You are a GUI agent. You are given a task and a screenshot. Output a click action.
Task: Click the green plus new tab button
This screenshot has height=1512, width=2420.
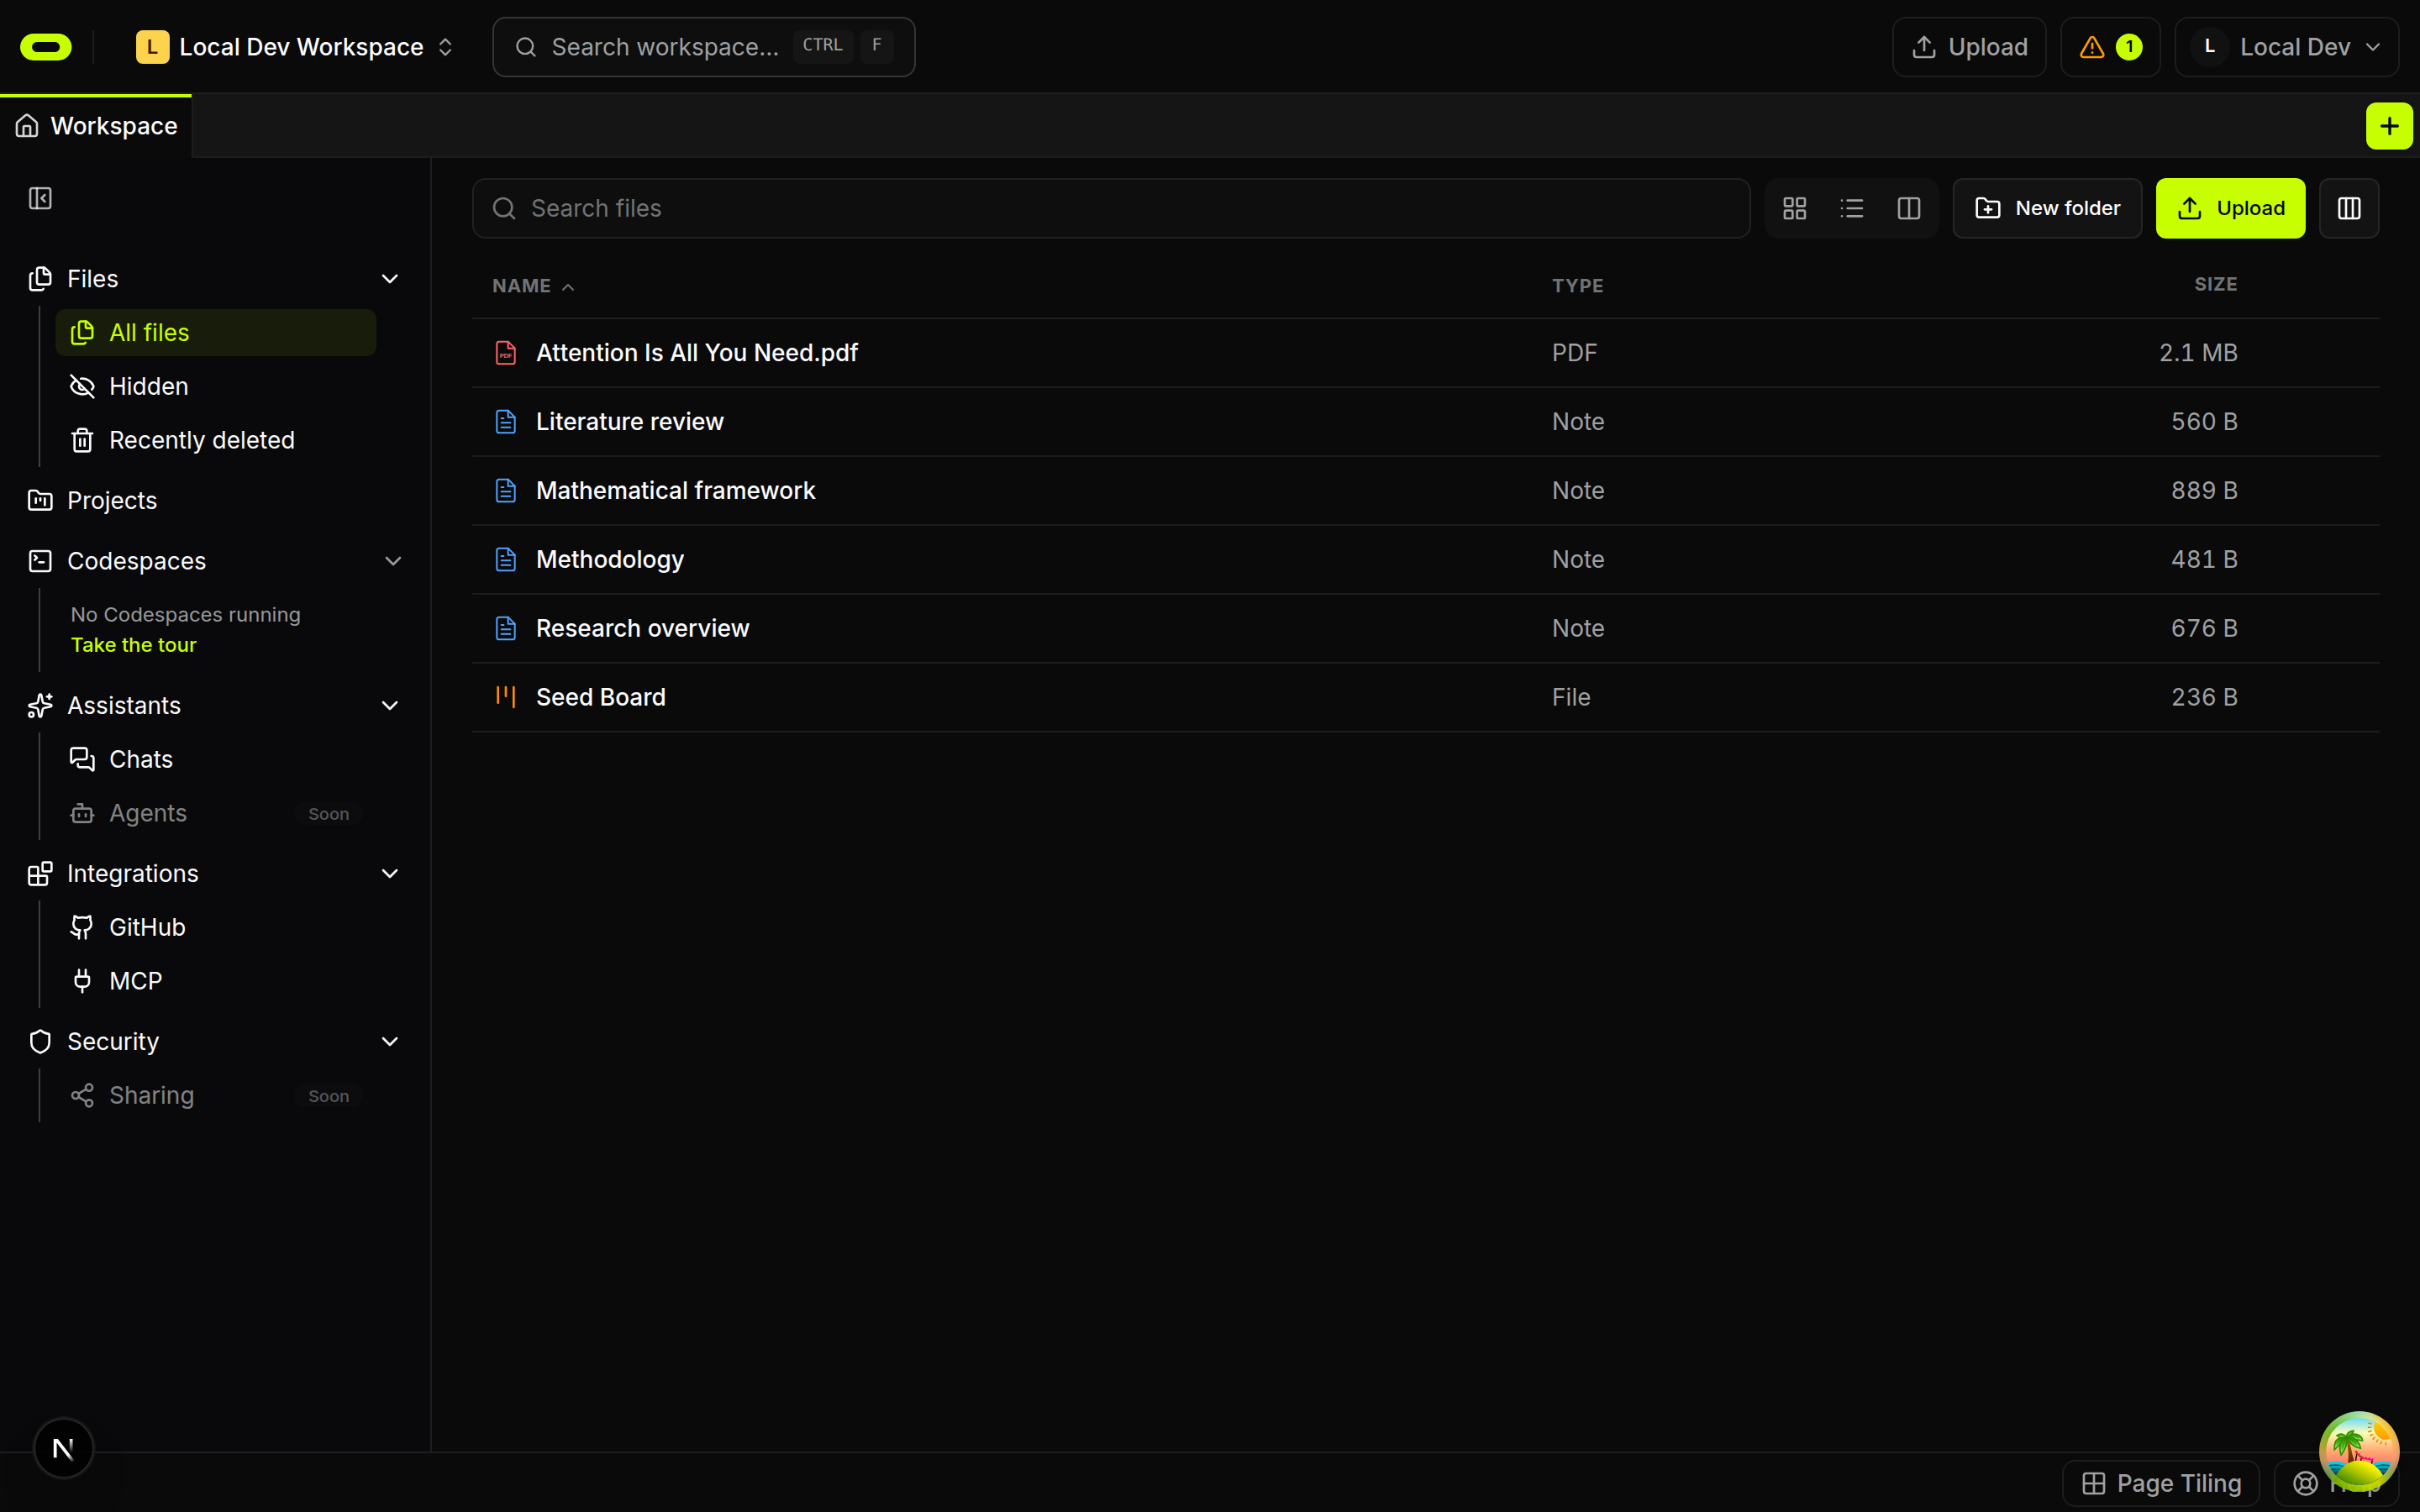(x=2389, y=126)
